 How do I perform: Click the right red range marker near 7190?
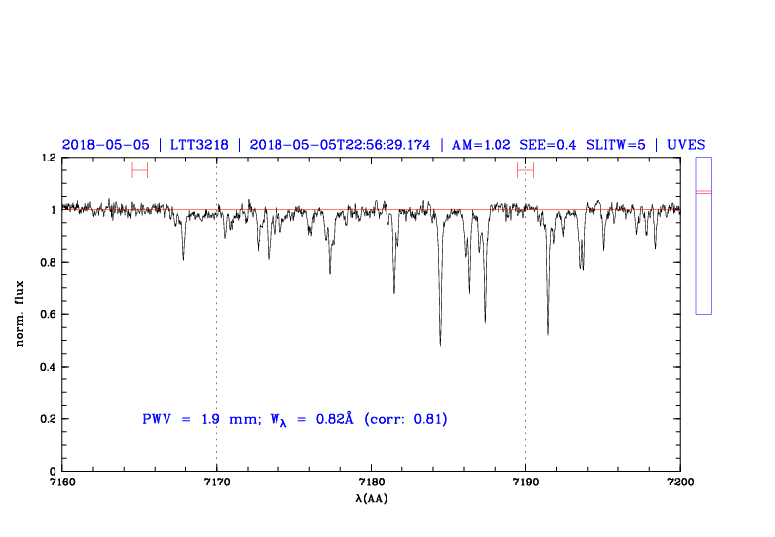(x=525, y=170)
